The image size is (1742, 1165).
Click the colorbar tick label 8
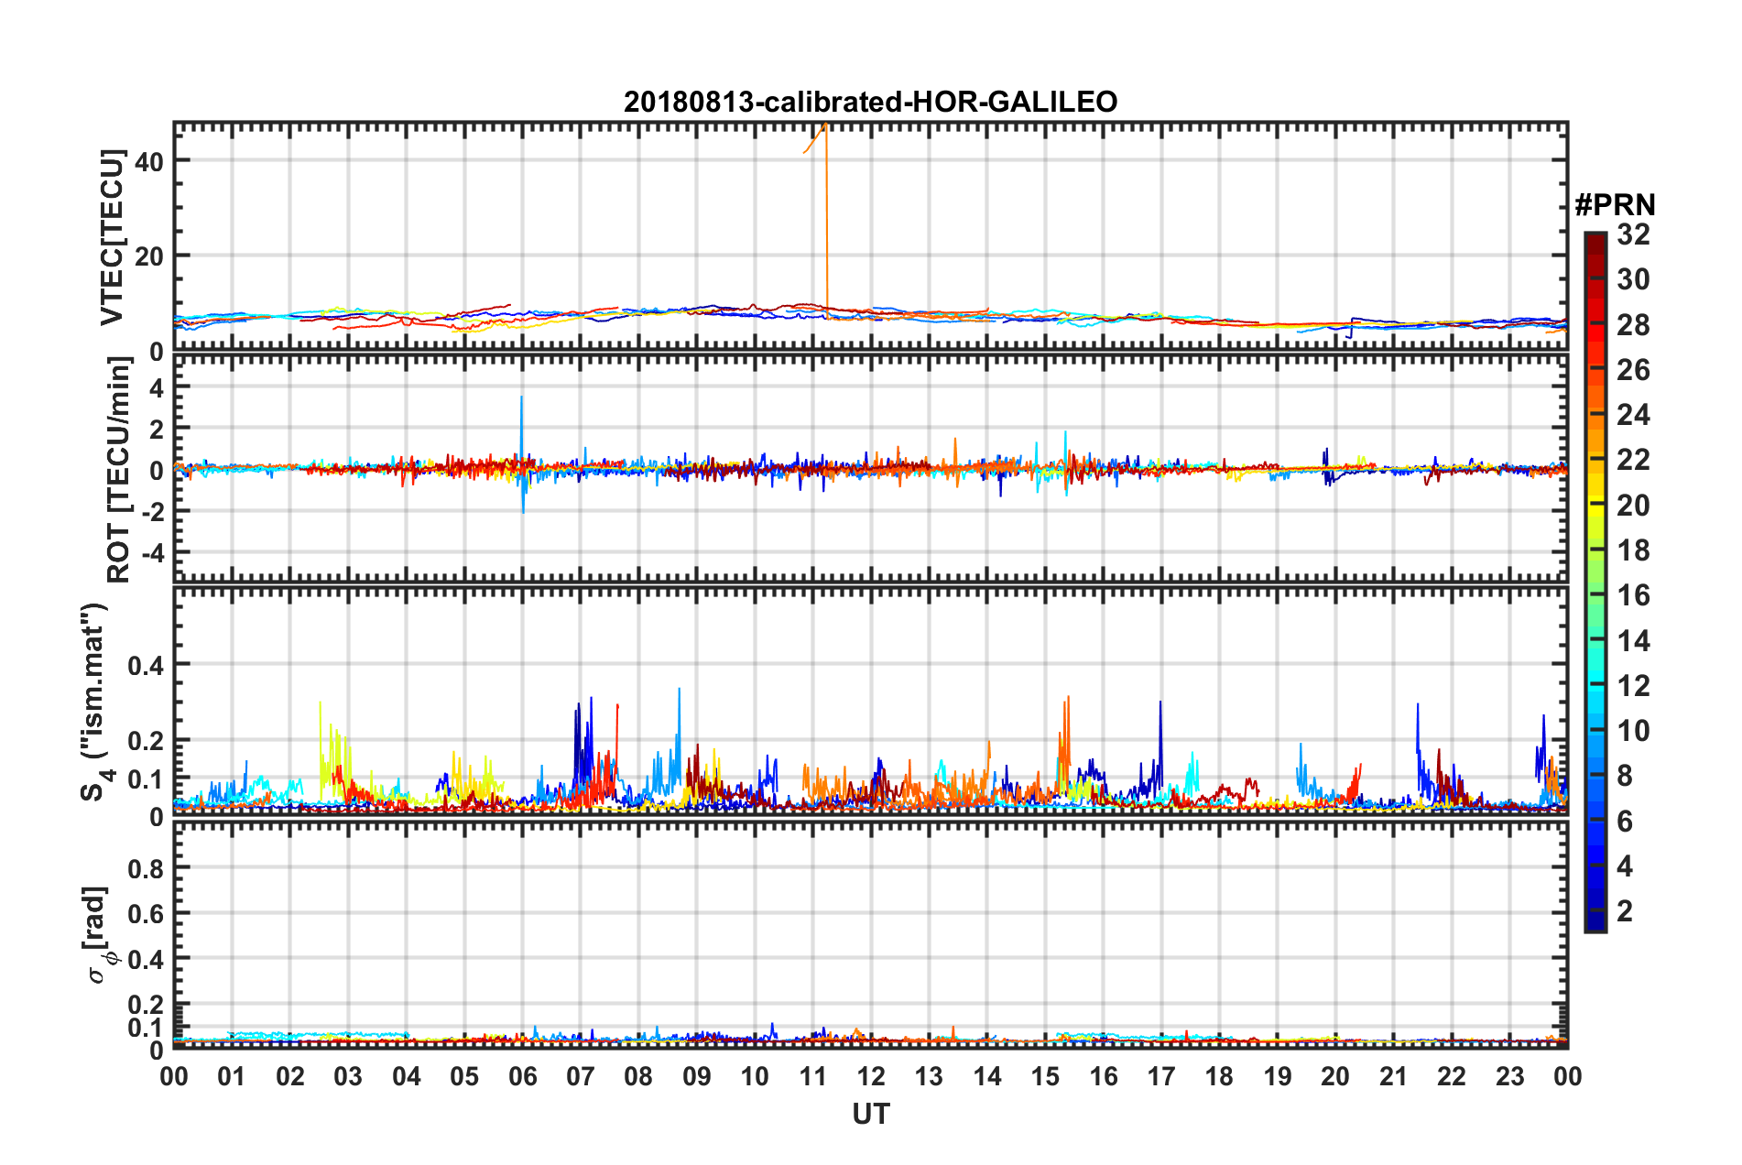1625,776
